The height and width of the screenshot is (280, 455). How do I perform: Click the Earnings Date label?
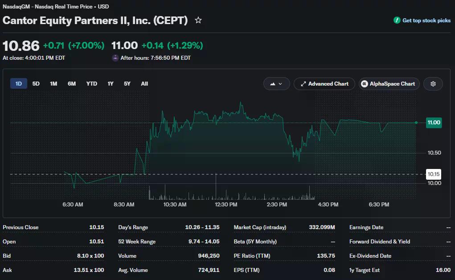click(x=366, y=227)
